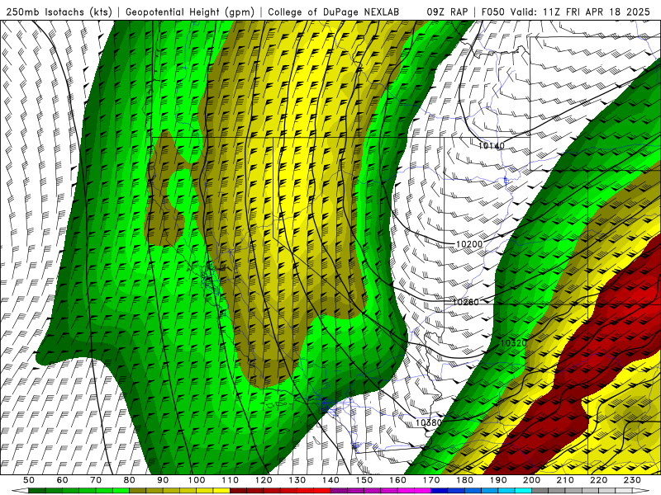Click the 200 value on the color scale
The image size is (661, 495).
click(532, 480)
